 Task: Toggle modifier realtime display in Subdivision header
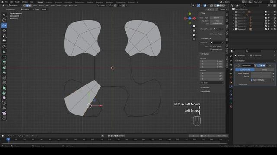pos(261,65)
